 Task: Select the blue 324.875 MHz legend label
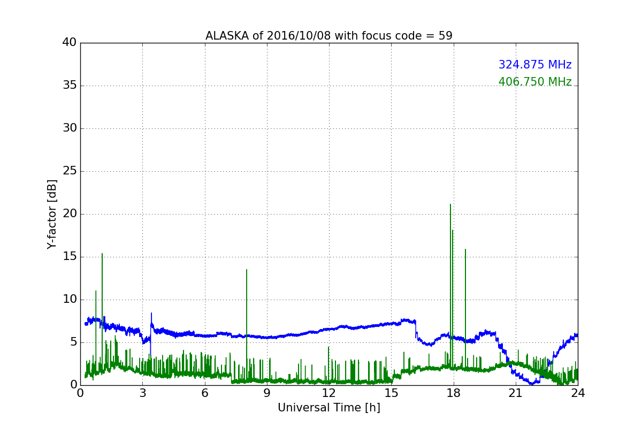(535, 65)
